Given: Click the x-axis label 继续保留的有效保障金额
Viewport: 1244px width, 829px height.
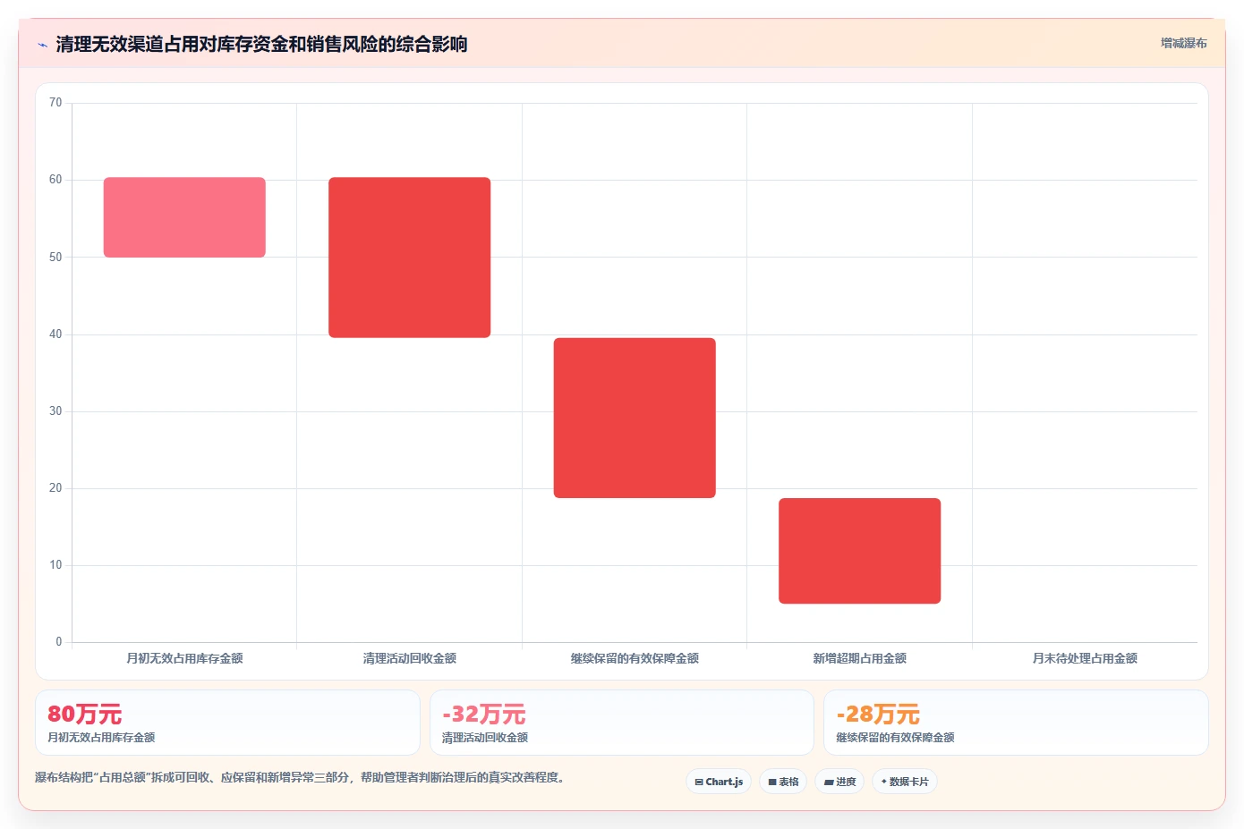Looking at the screenshot, I should 635,658.
